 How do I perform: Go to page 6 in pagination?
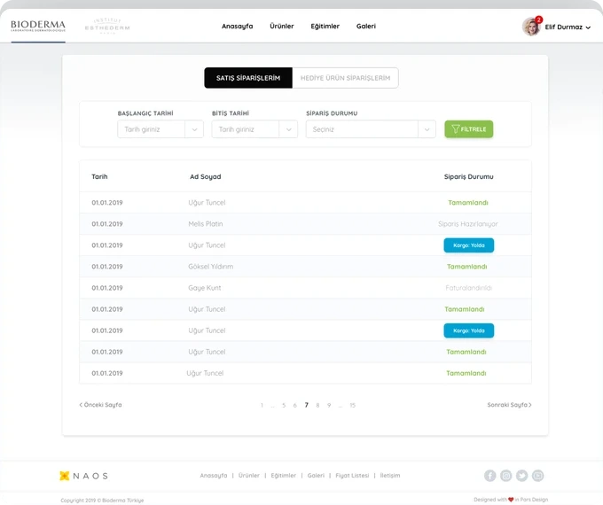click(295, 405)
